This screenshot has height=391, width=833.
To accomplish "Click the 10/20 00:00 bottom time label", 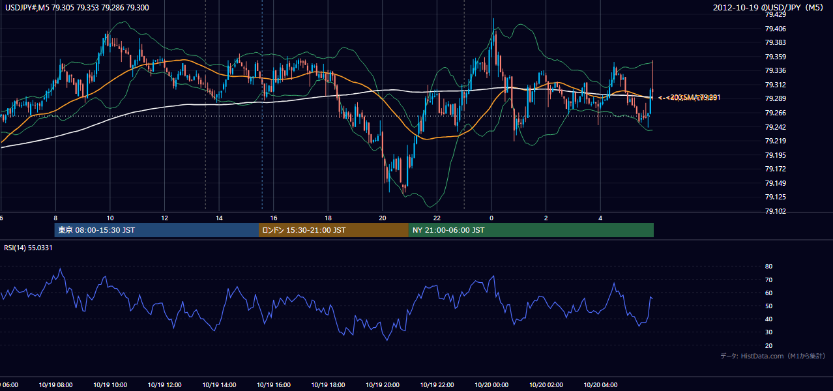I will [491, 385].
